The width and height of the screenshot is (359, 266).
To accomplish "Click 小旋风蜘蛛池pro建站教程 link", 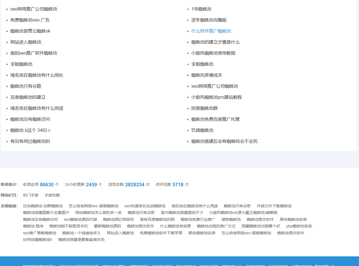I will pyautogui.click(x=216, y=97).
